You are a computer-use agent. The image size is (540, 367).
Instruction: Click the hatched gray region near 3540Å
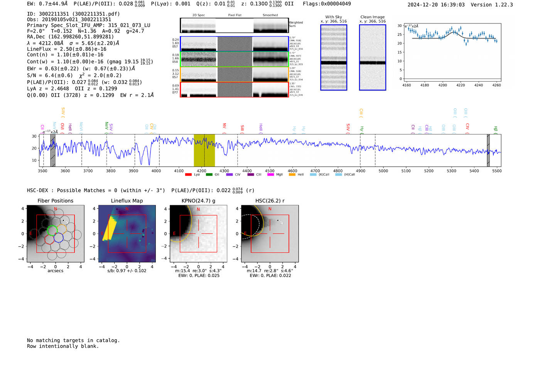coord(53,150)
